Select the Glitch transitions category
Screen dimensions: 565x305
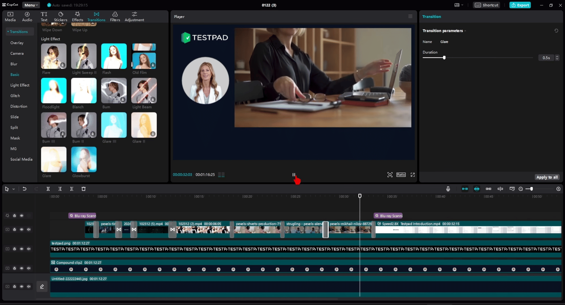click(x=15, y=96)
